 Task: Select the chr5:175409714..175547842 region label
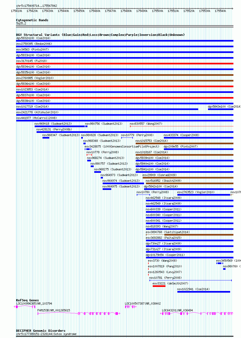point(37,6)
